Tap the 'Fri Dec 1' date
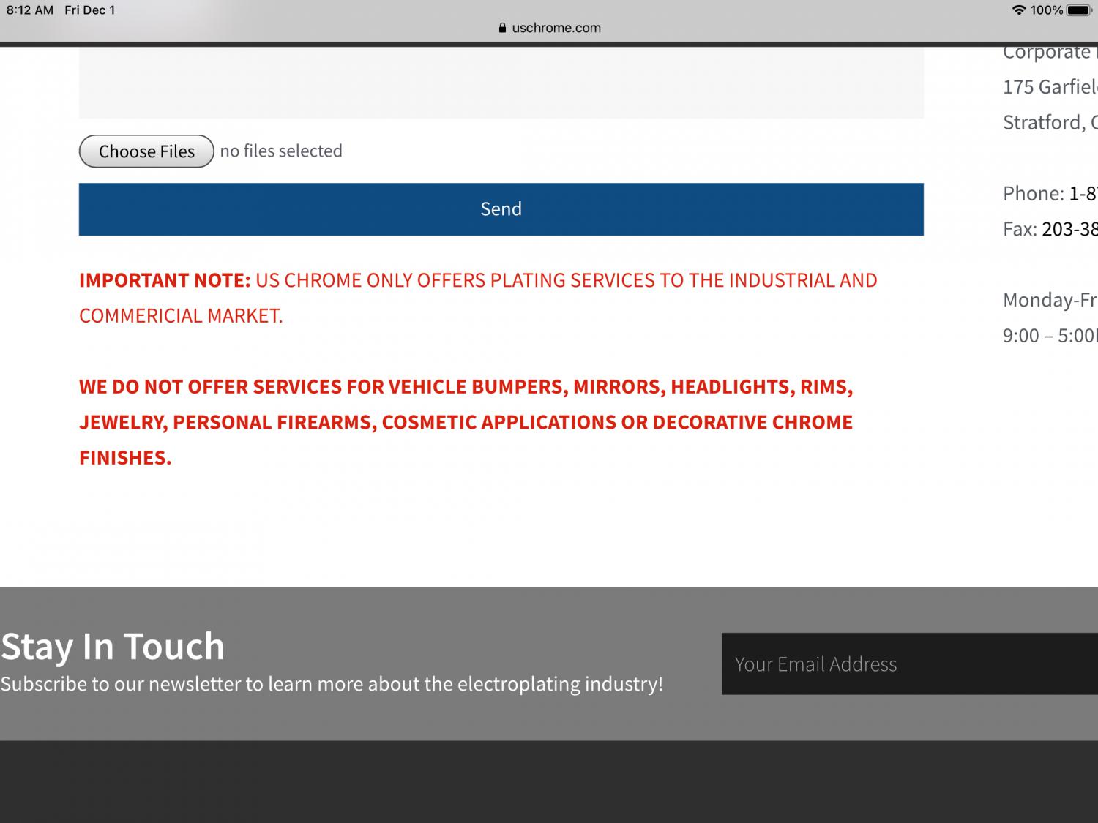This screenshot has height=823, width=1098. click(x=90, y=10)
